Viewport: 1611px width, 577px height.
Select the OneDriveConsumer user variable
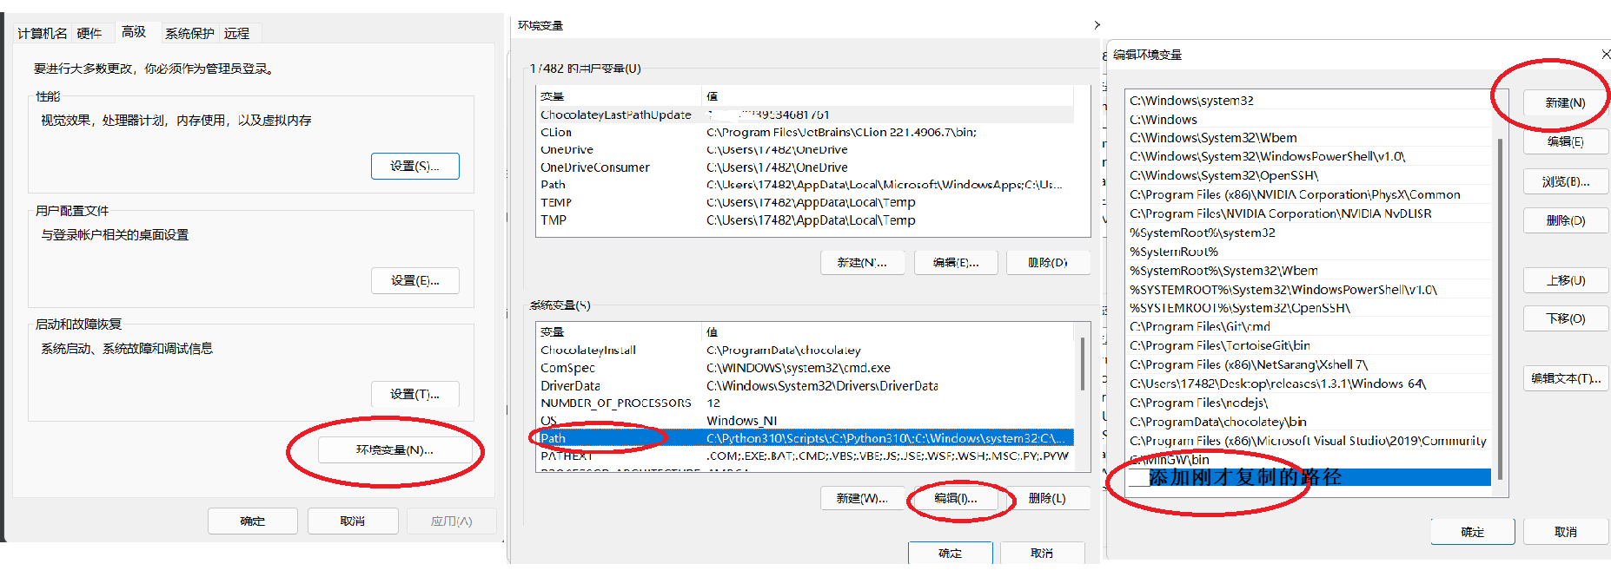point(806,167)
